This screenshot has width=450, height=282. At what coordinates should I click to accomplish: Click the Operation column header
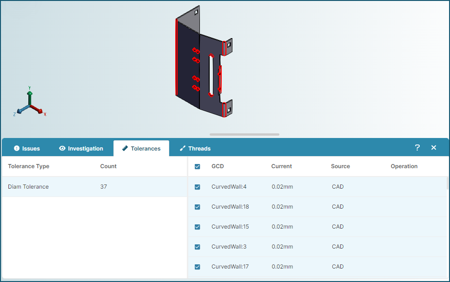tap(404, 166)
